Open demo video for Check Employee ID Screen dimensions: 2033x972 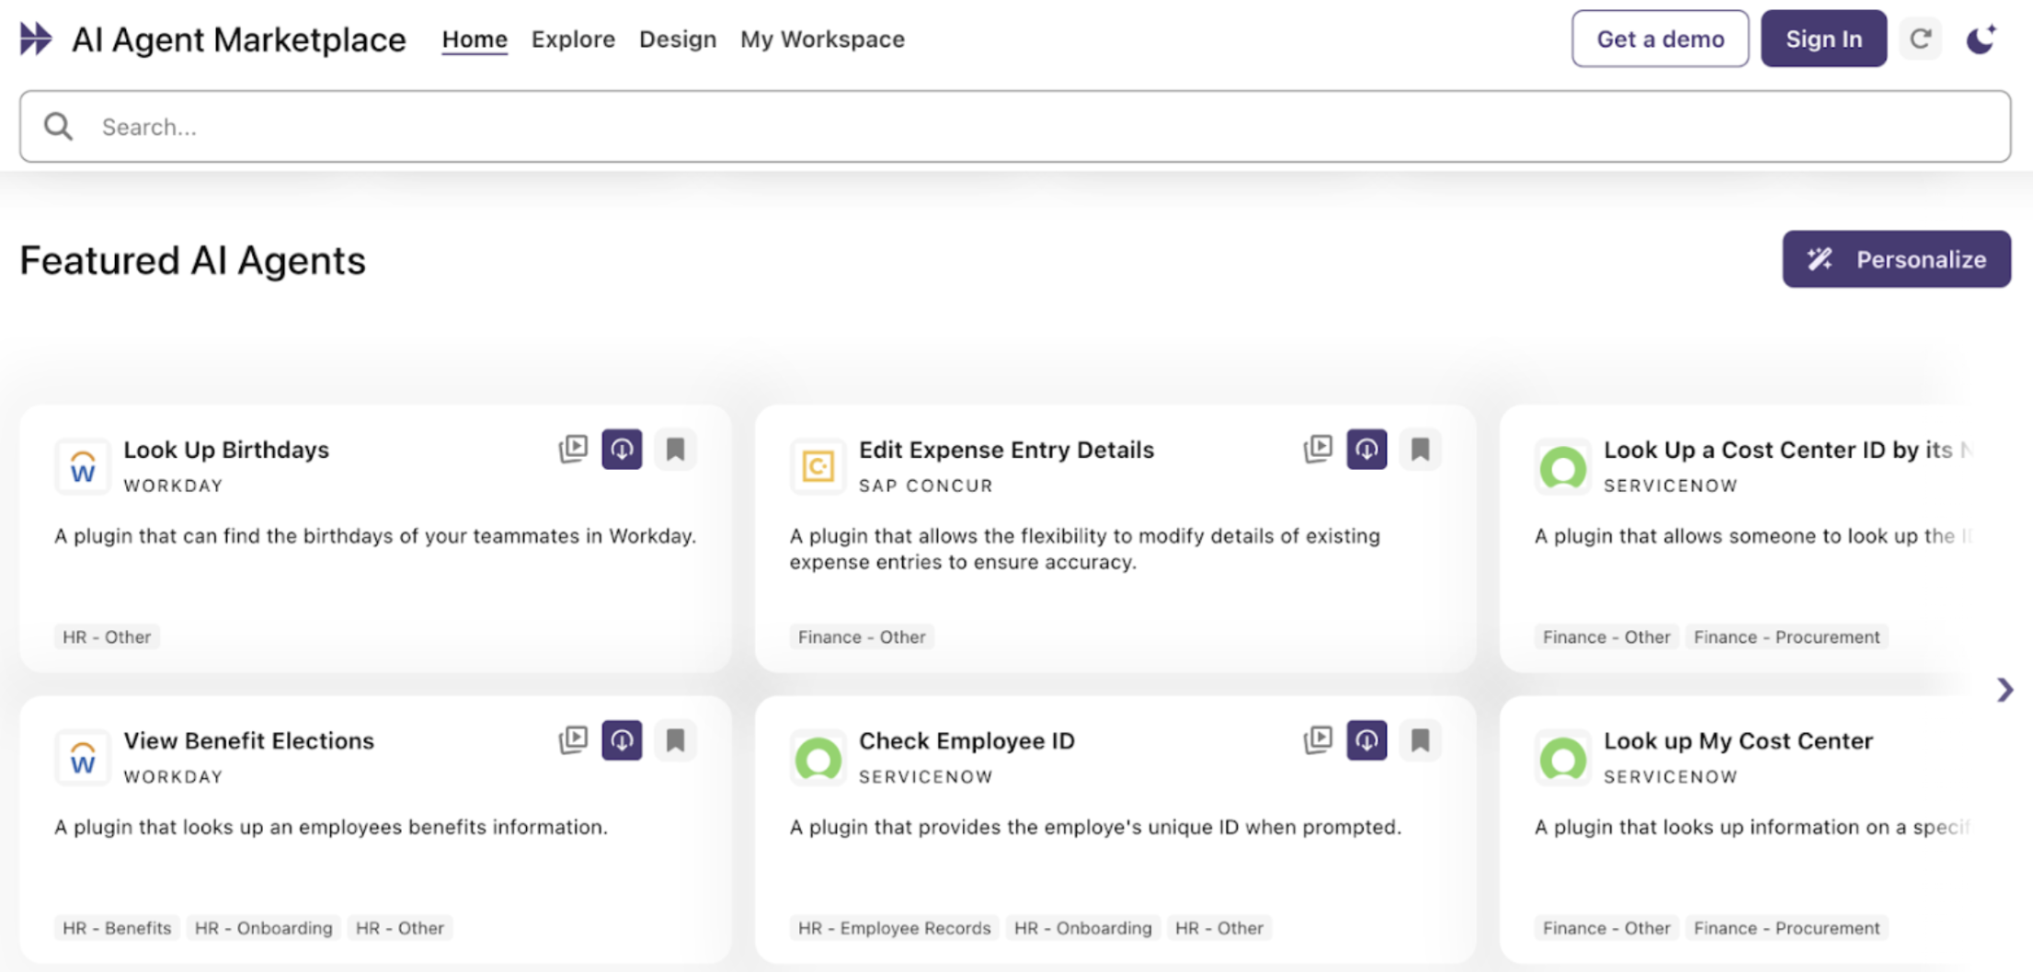pos(1318,740)
